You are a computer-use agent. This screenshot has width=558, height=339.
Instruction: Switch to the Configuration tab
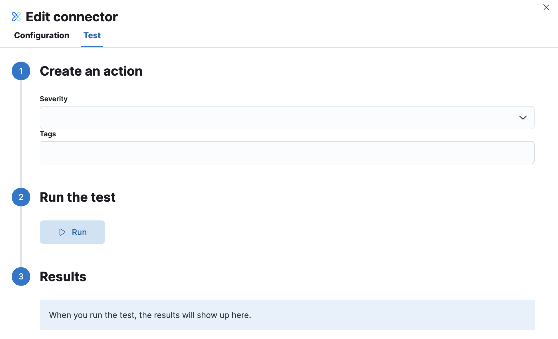click(x=41, y=35)
